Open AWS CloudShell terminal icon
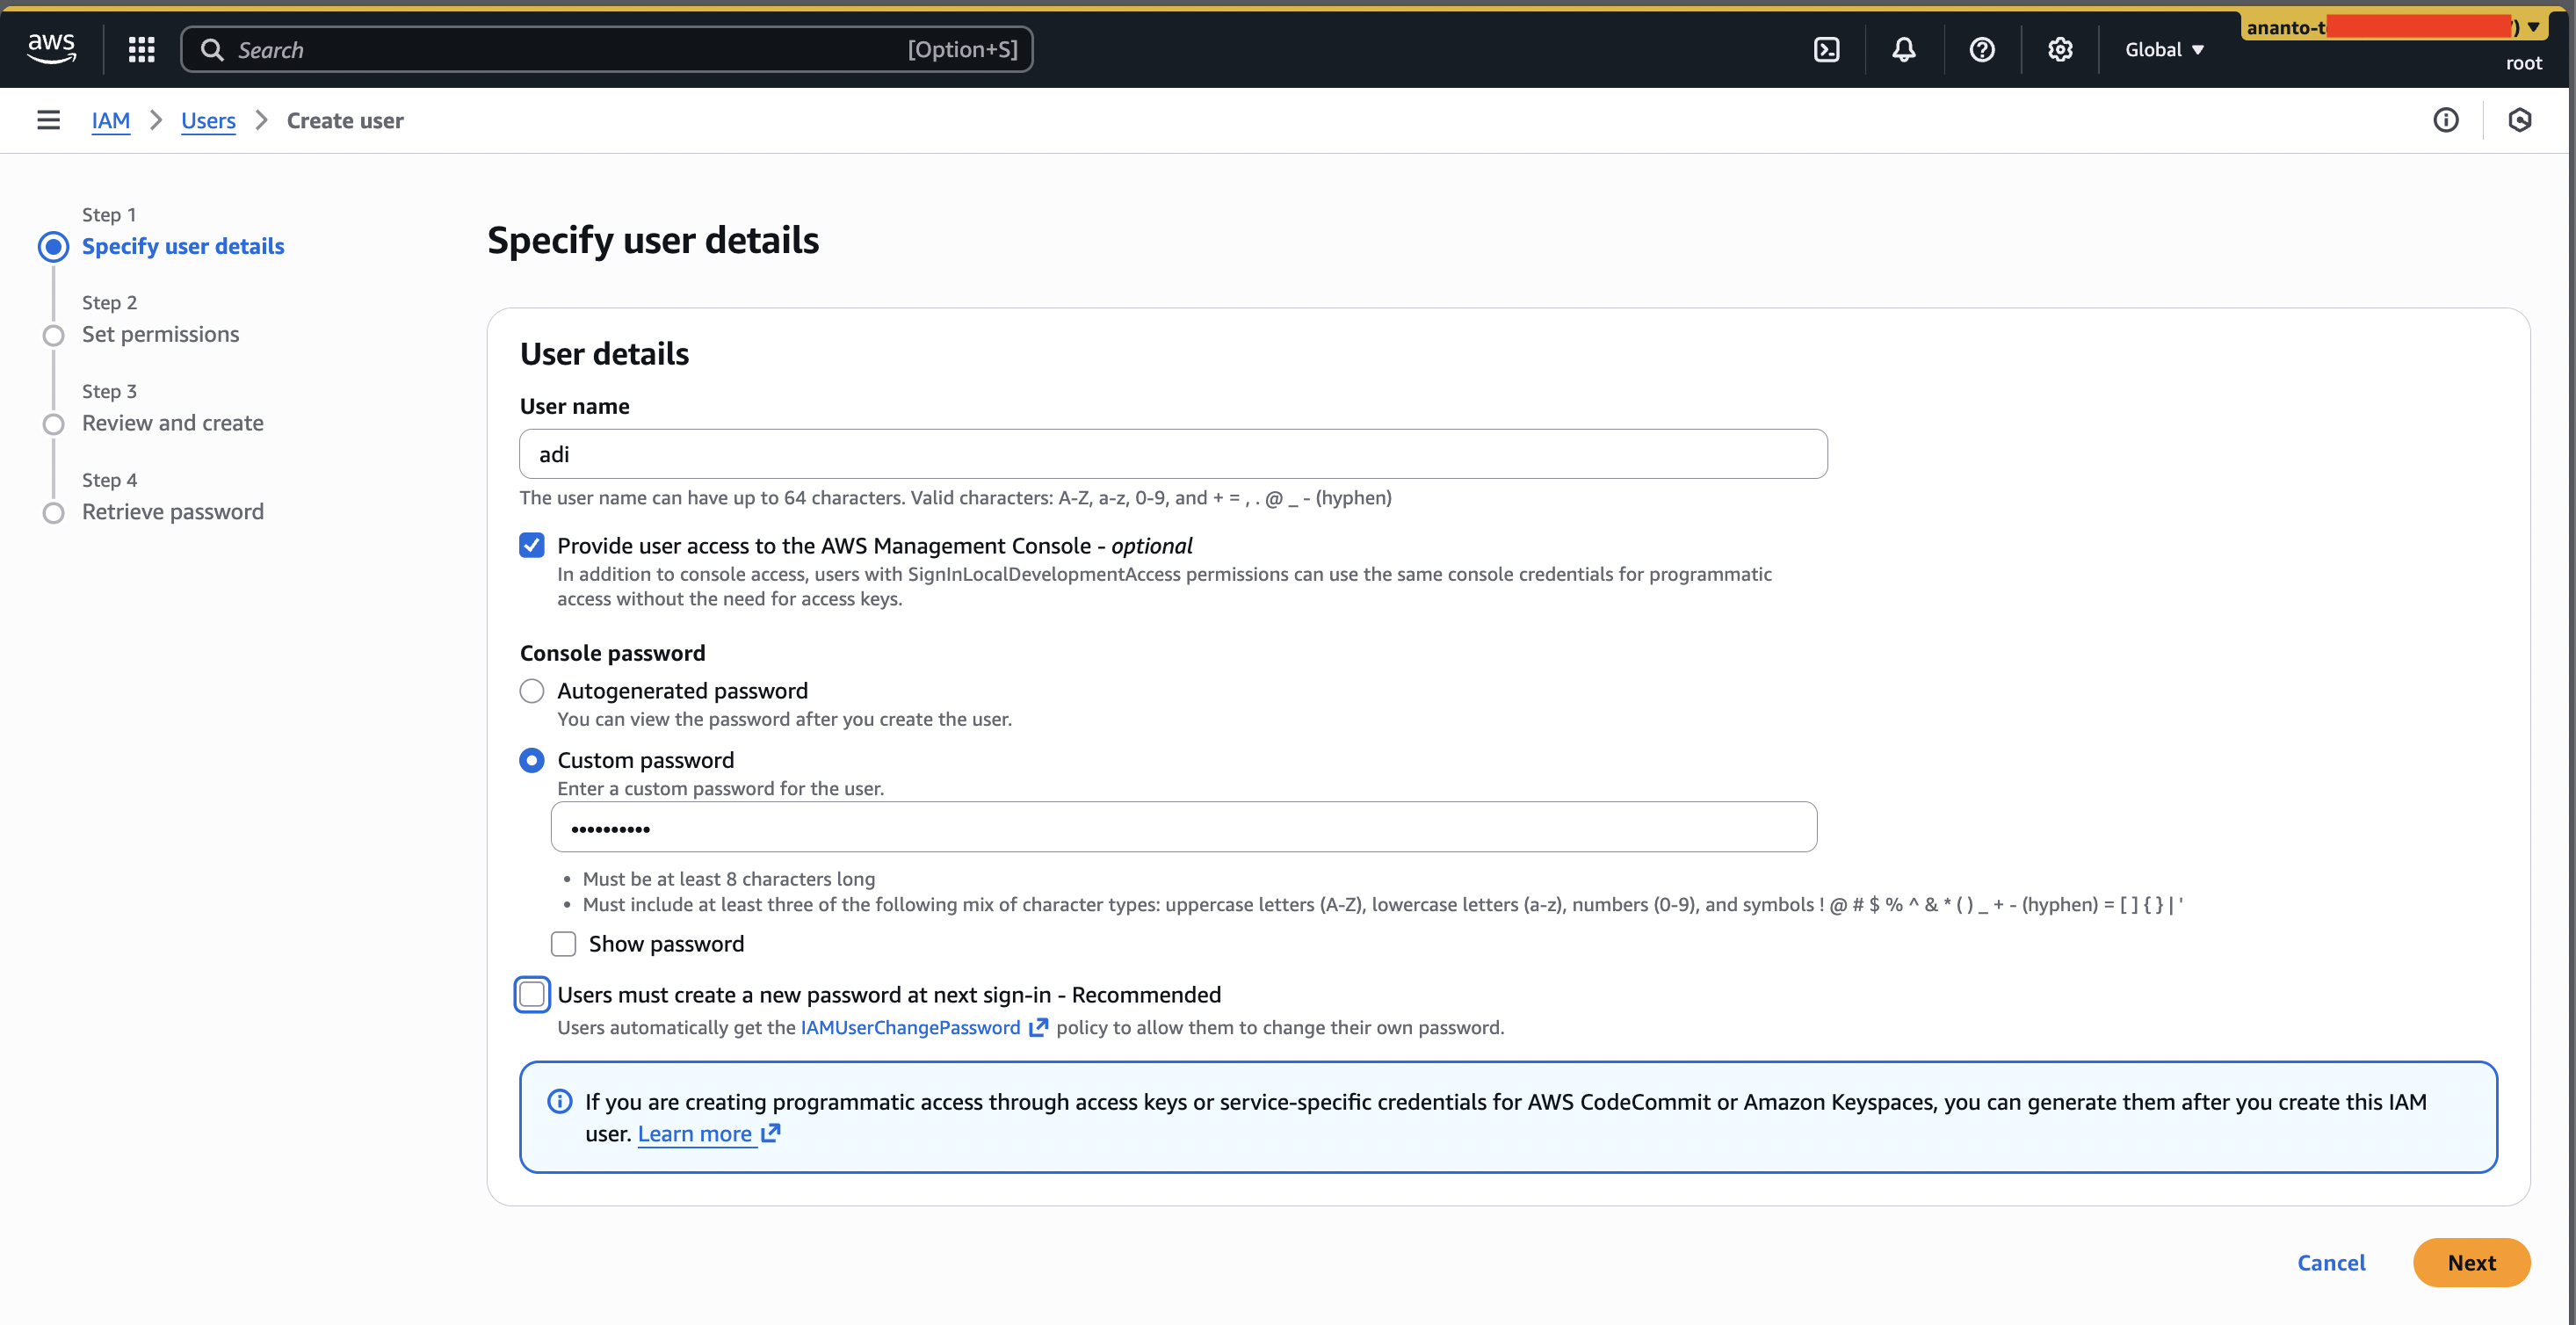The image size is (2576, 1325). pyautogui.click(x=1826, y=49)
